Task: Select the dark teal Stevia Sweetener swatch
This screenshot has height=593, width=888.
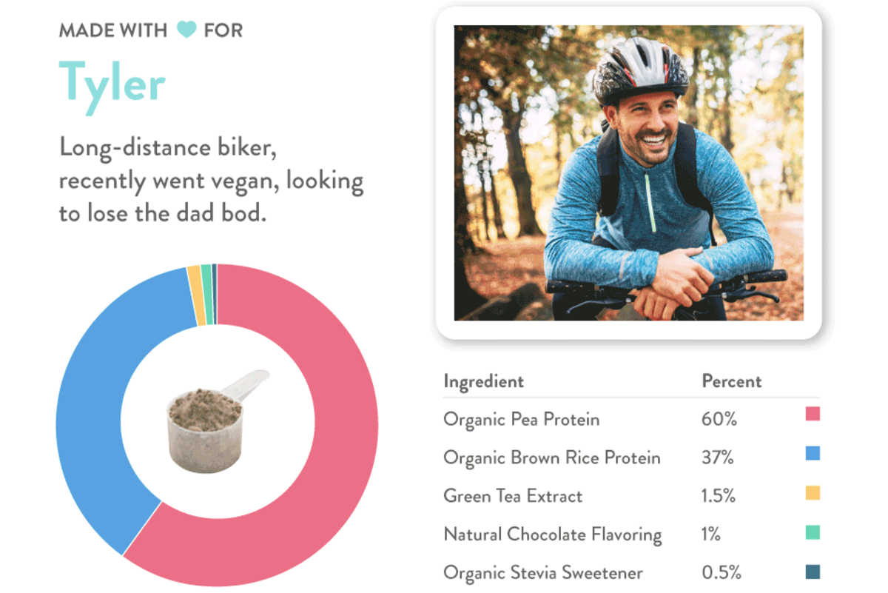Action: (813, 572)
